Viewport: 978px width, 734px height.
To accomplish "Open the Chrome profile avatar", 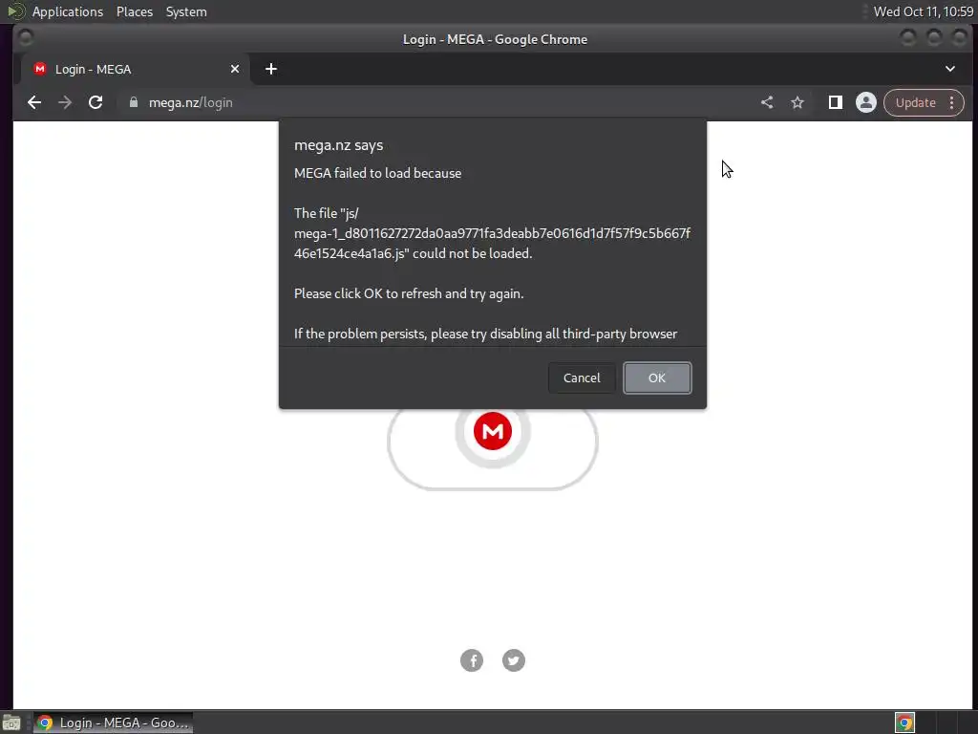I will [865, 102].
